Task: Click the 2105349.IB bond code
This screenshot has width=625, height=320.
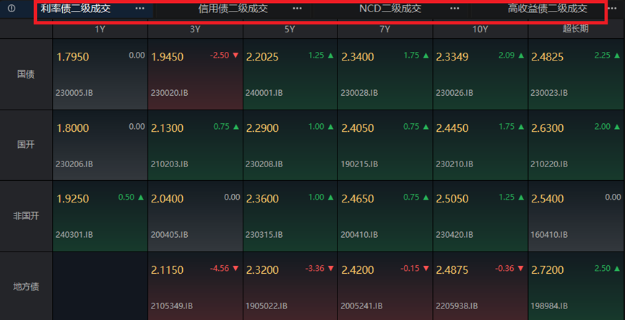Action: [x=172, y=306]
